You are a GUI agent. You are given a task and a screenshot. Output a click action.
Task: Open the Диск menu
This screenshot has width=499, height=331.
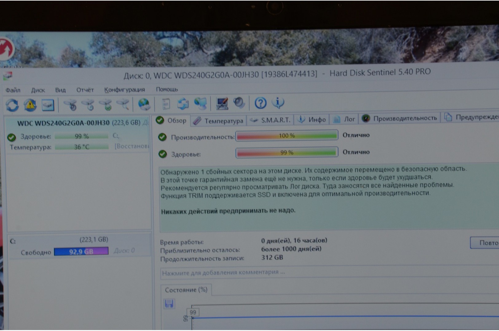[x=38, y=90]
